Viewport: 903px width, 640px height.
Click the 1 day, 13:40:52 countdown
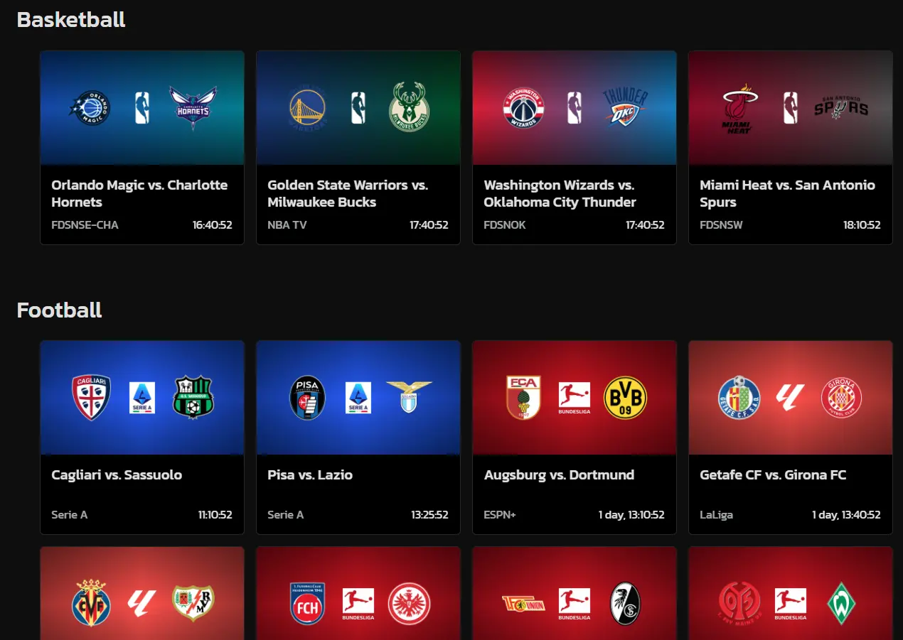point(846,515)
